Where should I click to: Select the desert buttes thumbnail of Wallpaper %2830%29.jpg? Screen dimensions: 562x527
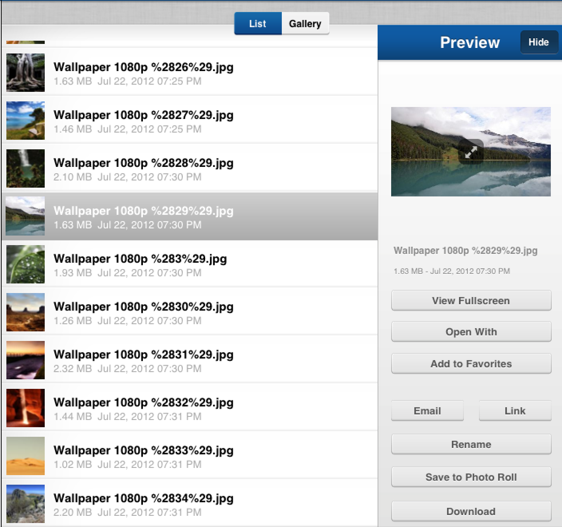tap(26, 312)
